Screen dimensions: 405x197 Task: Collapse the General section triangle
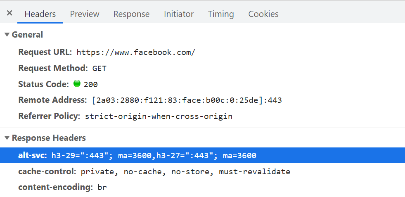pyautogui.click(x=7, y=35)
